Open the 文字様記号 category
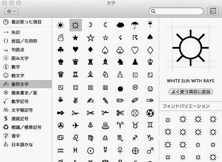Image resolution: width=222 pixels, height=162 pixels. pyautogui.click(x=26, y=110)
